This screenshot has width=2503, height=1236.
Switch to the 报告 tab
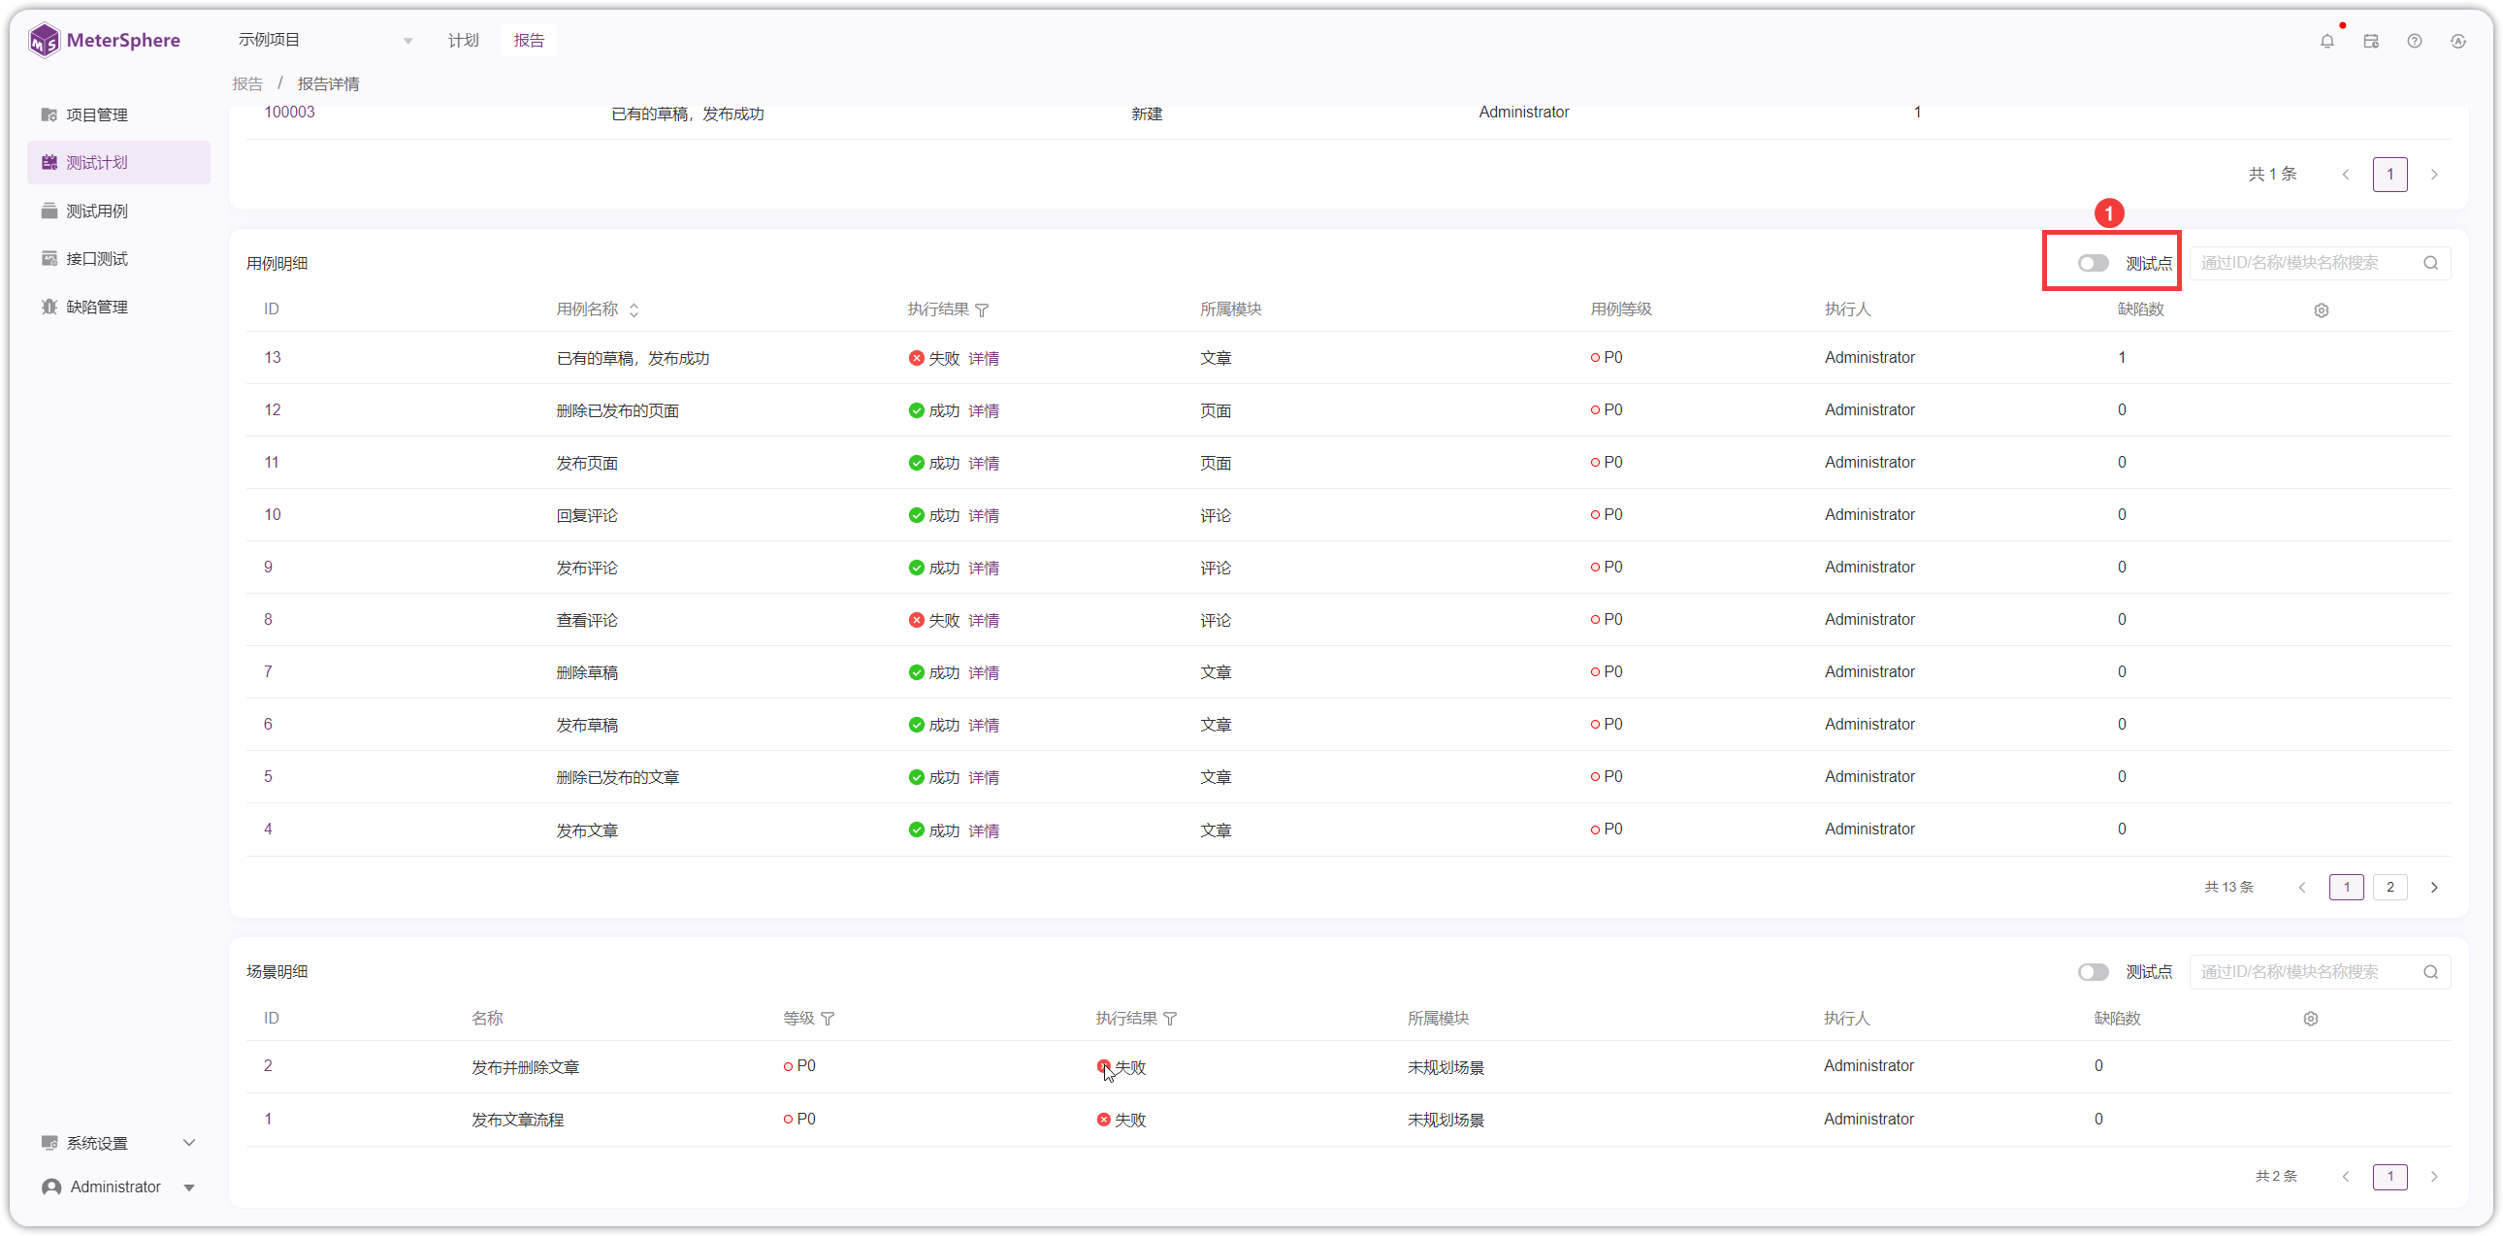[529, 40]
